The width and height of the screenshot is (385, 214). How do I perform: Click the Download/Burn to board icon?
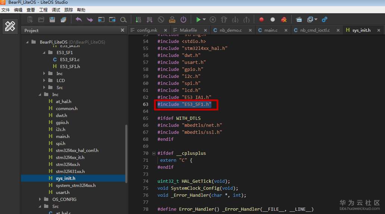tap(172, 20)
